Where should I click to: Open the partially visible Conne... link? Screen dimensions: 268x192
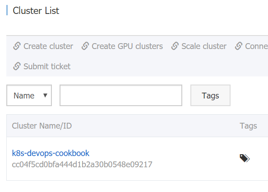pyautogui.click(x=256, y=46)
